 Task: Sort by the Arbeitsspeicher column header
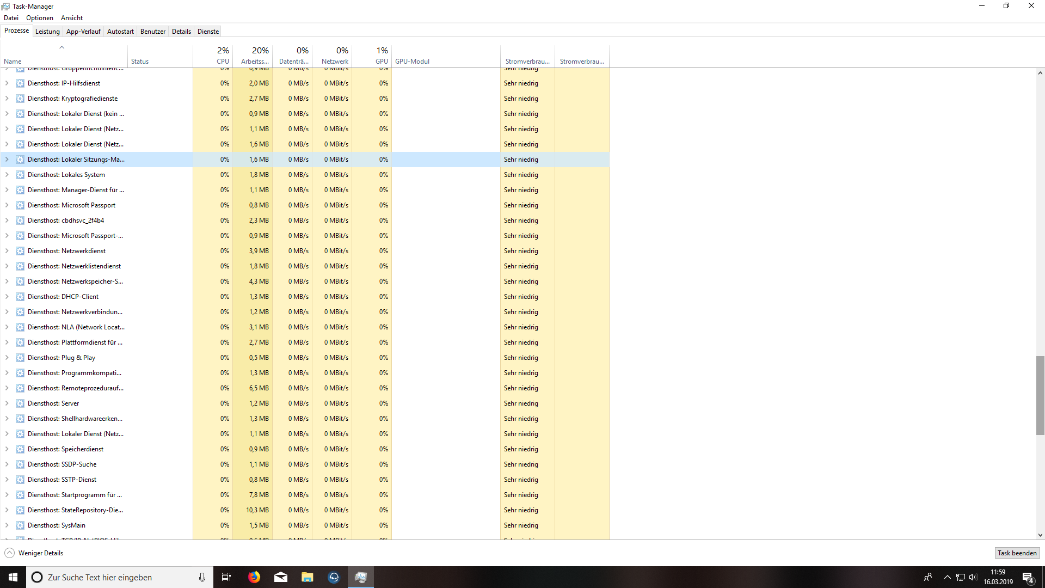pyautogui.click(x=255, y=56)
